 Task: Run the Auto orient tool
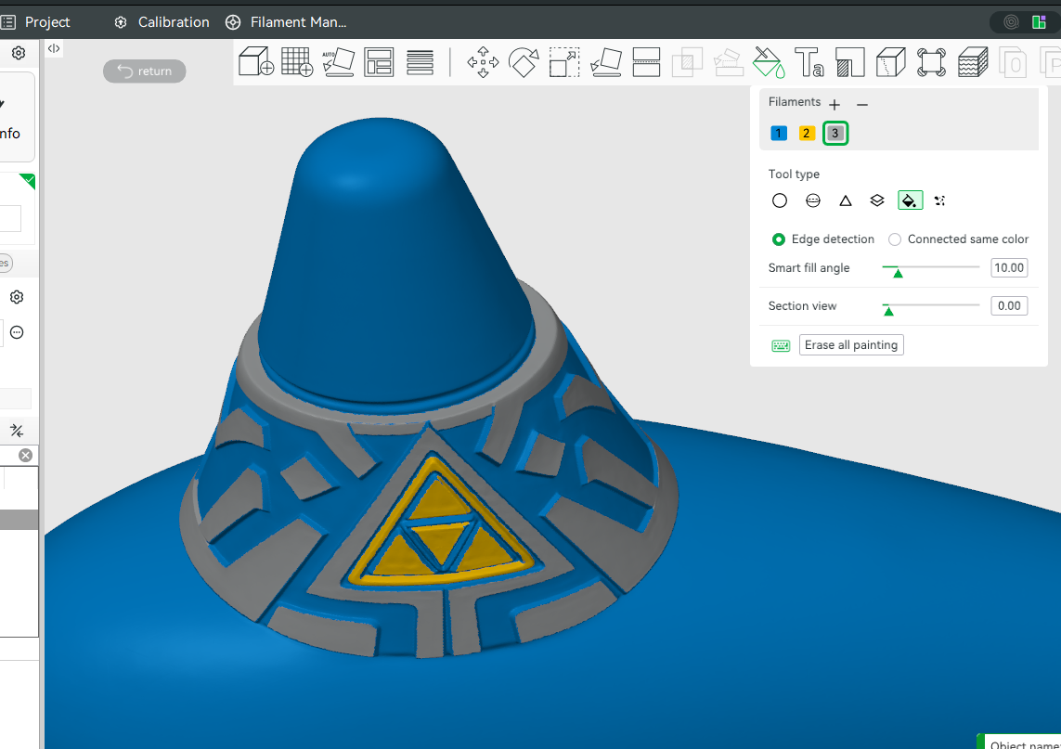(338, 61)
